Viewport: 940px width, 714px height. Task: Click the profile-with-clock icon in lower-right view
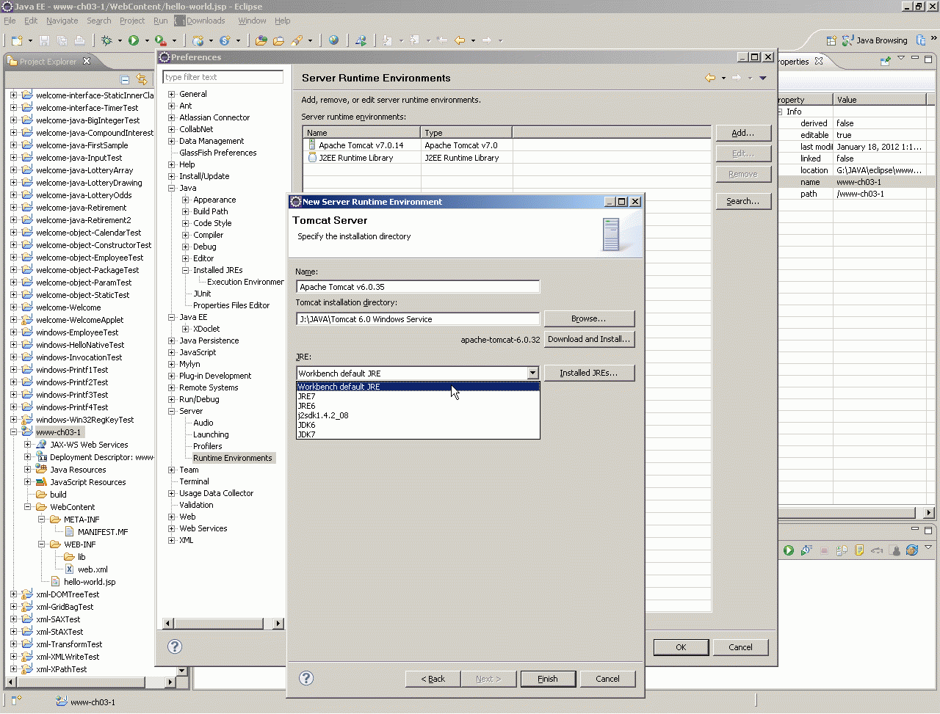click(806, 550)
